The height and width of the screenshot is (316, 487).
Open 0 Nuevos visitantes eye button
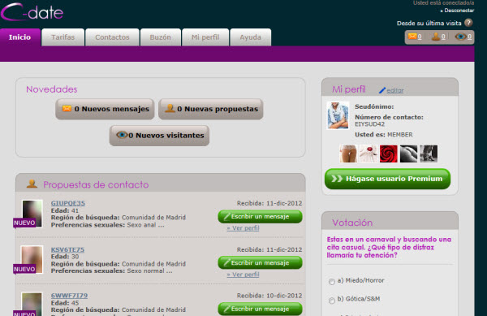pos(159,136)
